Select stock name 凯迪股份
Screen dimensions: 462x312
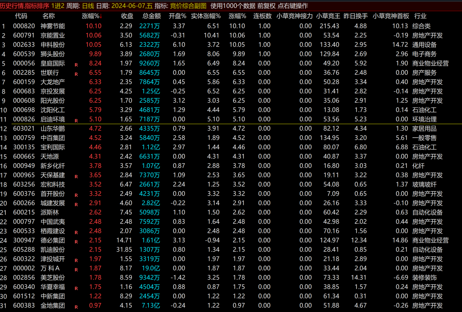coord(53,250)
